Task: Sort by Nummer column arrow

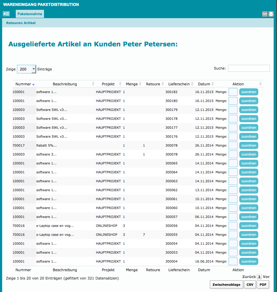Action: tap(33, 84)
